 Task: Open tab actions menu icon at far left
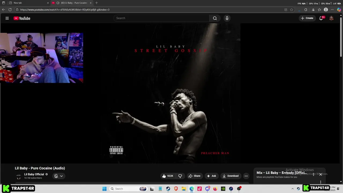click(x=3, y=3)
